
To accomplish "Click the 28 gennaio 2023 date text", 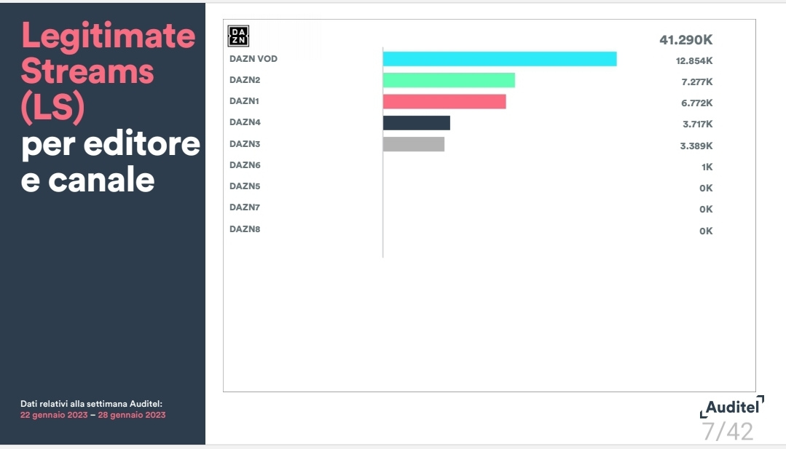I will pyautogui.click(x=132, y=415).
